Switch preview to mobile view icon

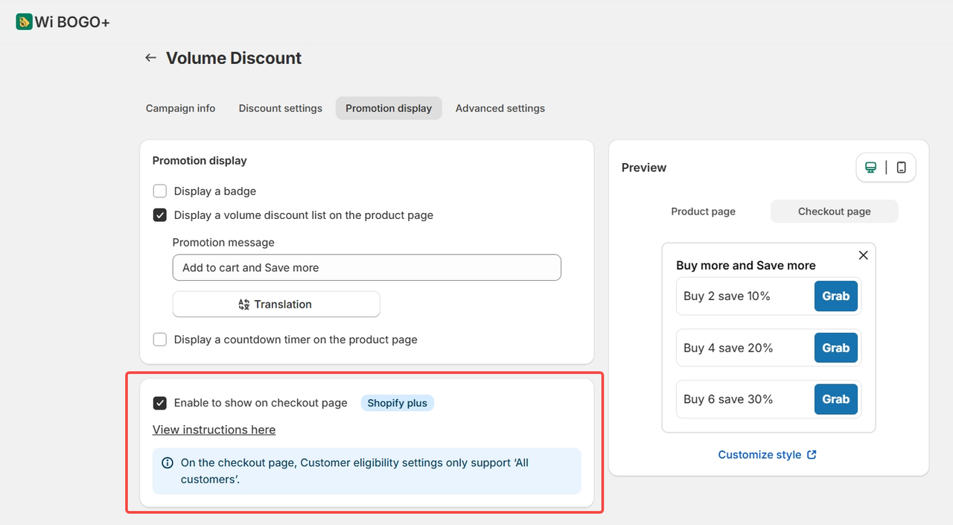[x=901, y=168]
